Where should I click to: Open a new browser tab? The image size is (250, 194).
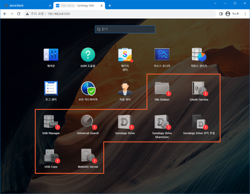(x=110, y=6)
